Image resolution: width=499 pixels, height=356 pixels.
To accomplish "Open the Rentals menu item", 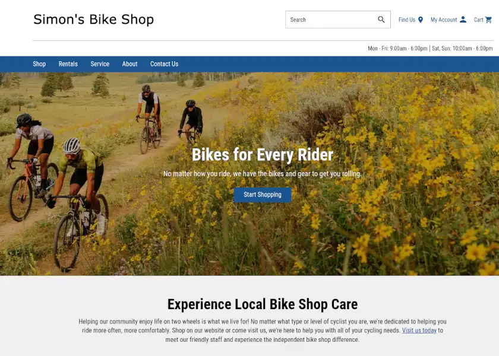I will (68, 64).
